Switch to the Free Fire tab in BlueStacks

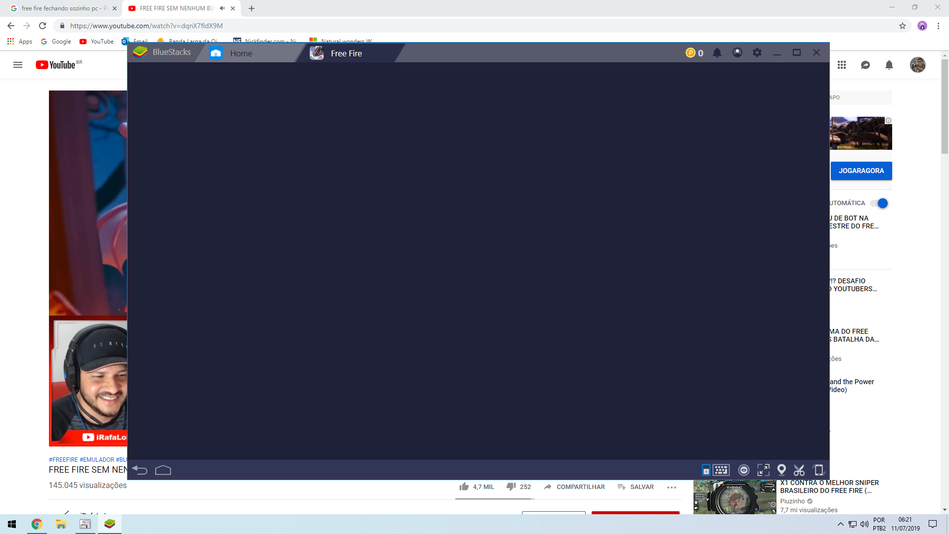coord(346,53)
